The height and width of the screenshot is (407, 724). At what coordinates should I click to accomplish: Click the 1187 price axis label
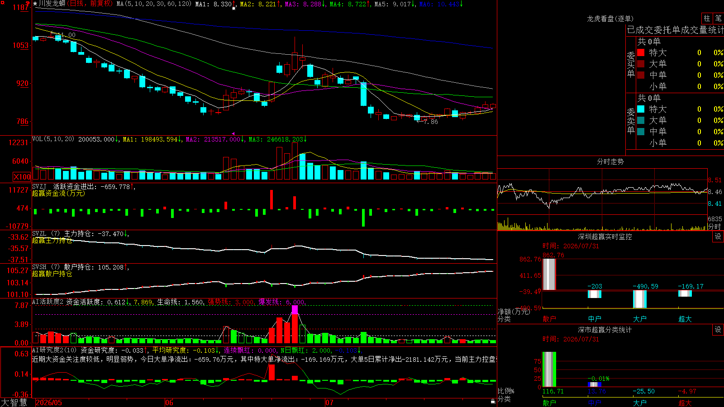tap(21, 7)
